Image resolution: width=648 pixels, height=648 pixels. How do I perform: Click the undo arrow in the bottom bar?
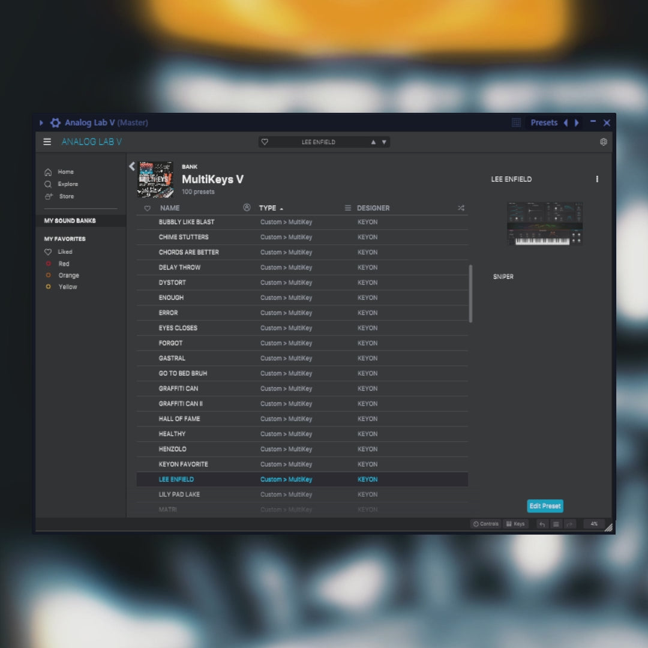542,524
